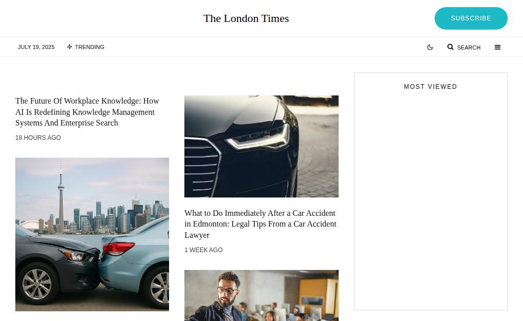The image size is (523, 321).
Task: Click the CN Tower in skyline image
Action: (61, 196)
